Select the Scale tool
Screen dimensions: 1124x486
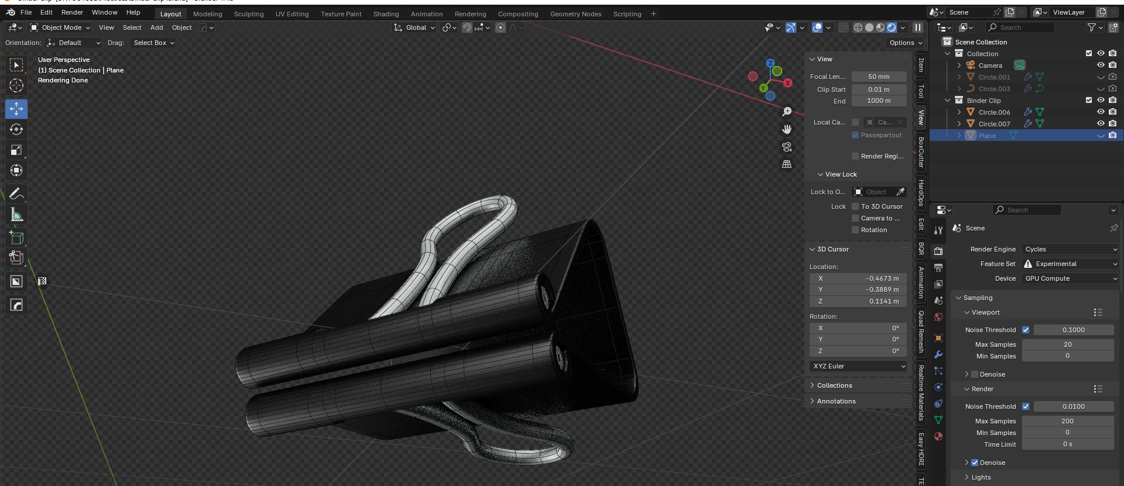coord(16,150)
